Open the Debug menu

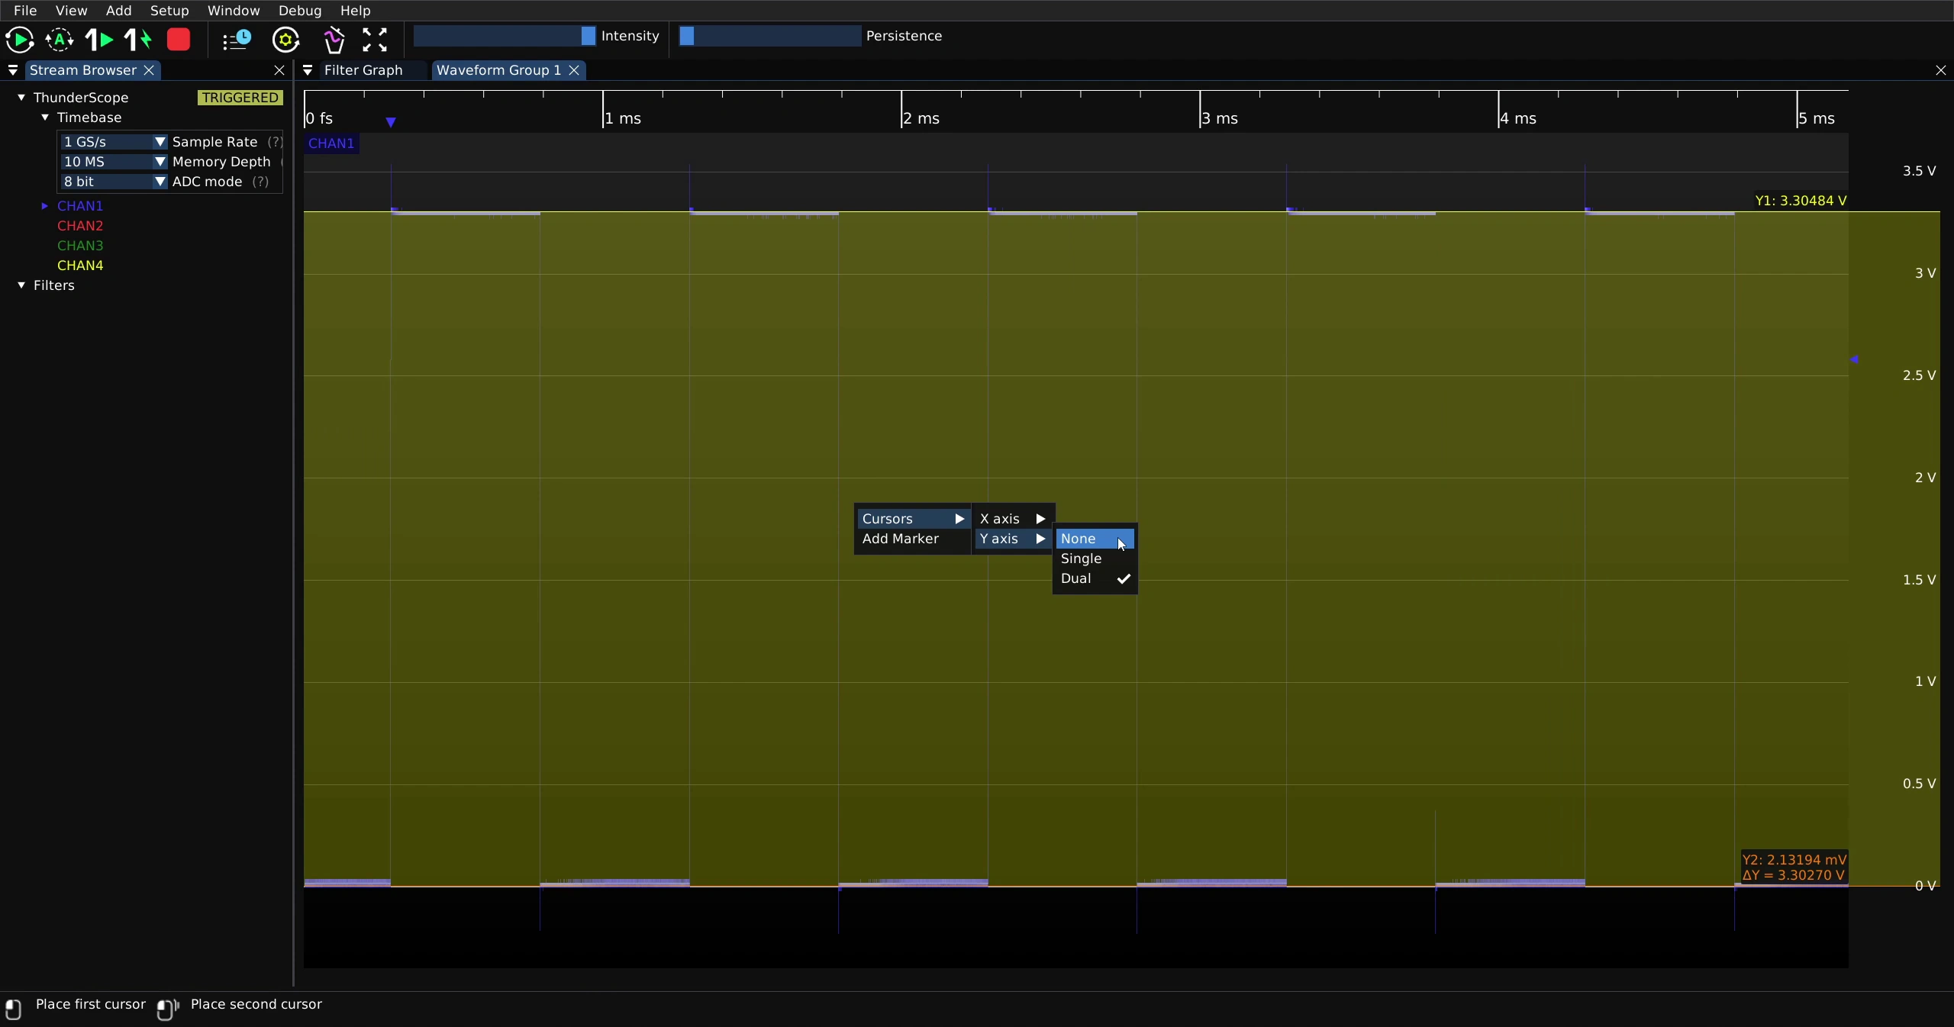(300, 11)
